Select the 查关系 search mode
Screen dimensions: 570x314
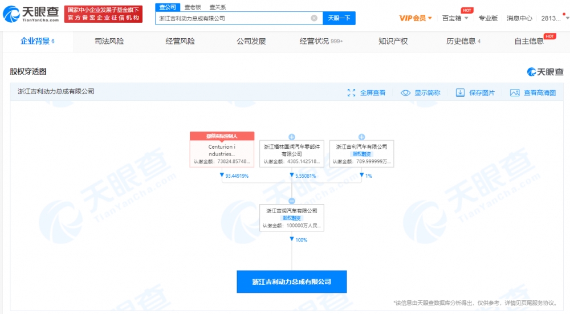click(217, 7)
